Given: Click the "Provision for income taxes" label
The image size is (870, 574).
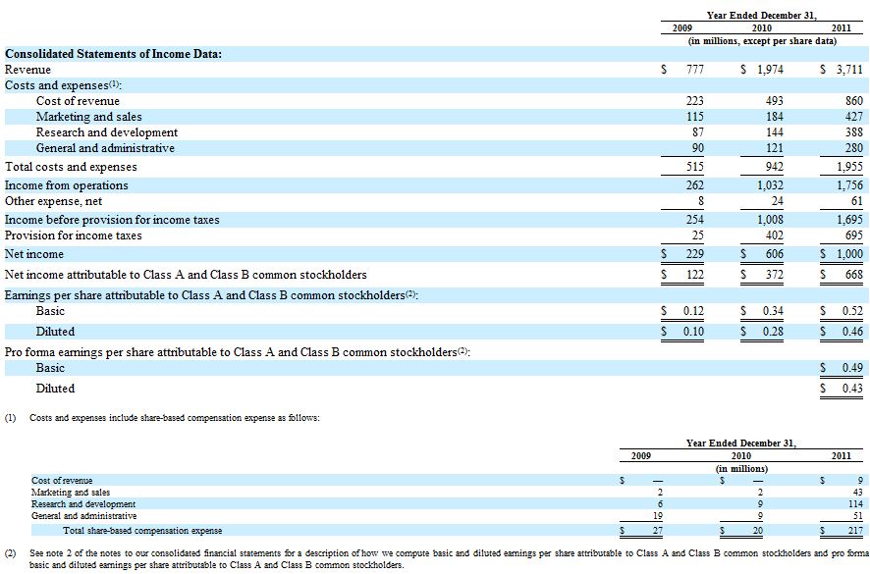Looking at the screenshot, I should pos(74,235).
